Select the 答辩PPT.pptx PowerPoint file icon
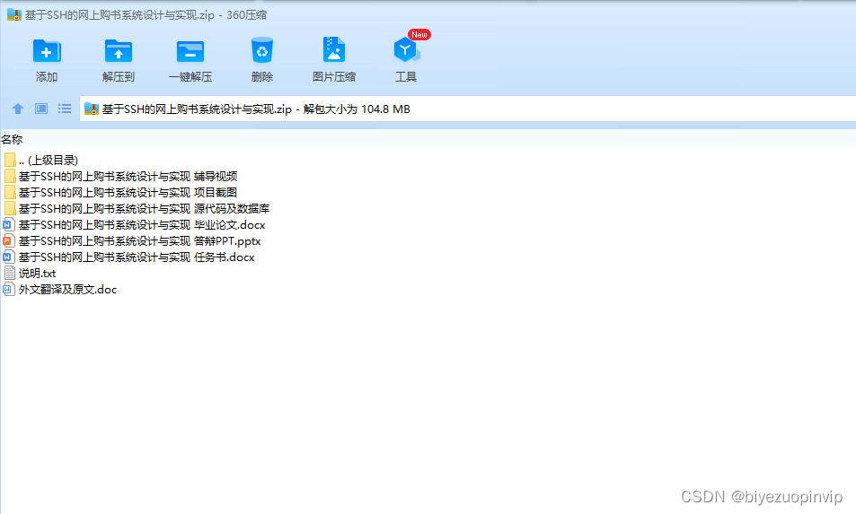This screenshot has width=856, height=514. pos(8,240)
